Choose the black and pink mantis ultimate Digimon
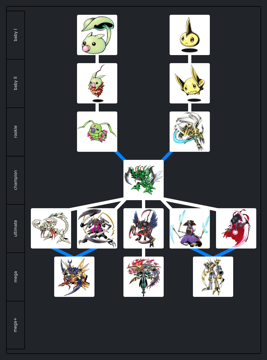Screen dimensions: 267x360 click(x=97, y=228)
